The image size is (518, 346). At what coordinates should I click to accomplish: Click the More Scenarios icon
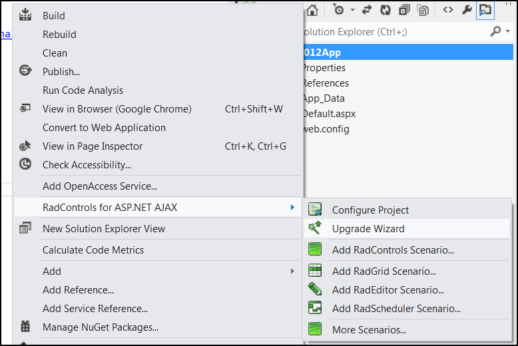[315, 329]
